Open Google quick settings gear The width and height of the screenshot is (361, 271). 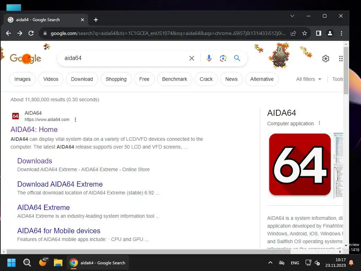[x=326, y=59]
